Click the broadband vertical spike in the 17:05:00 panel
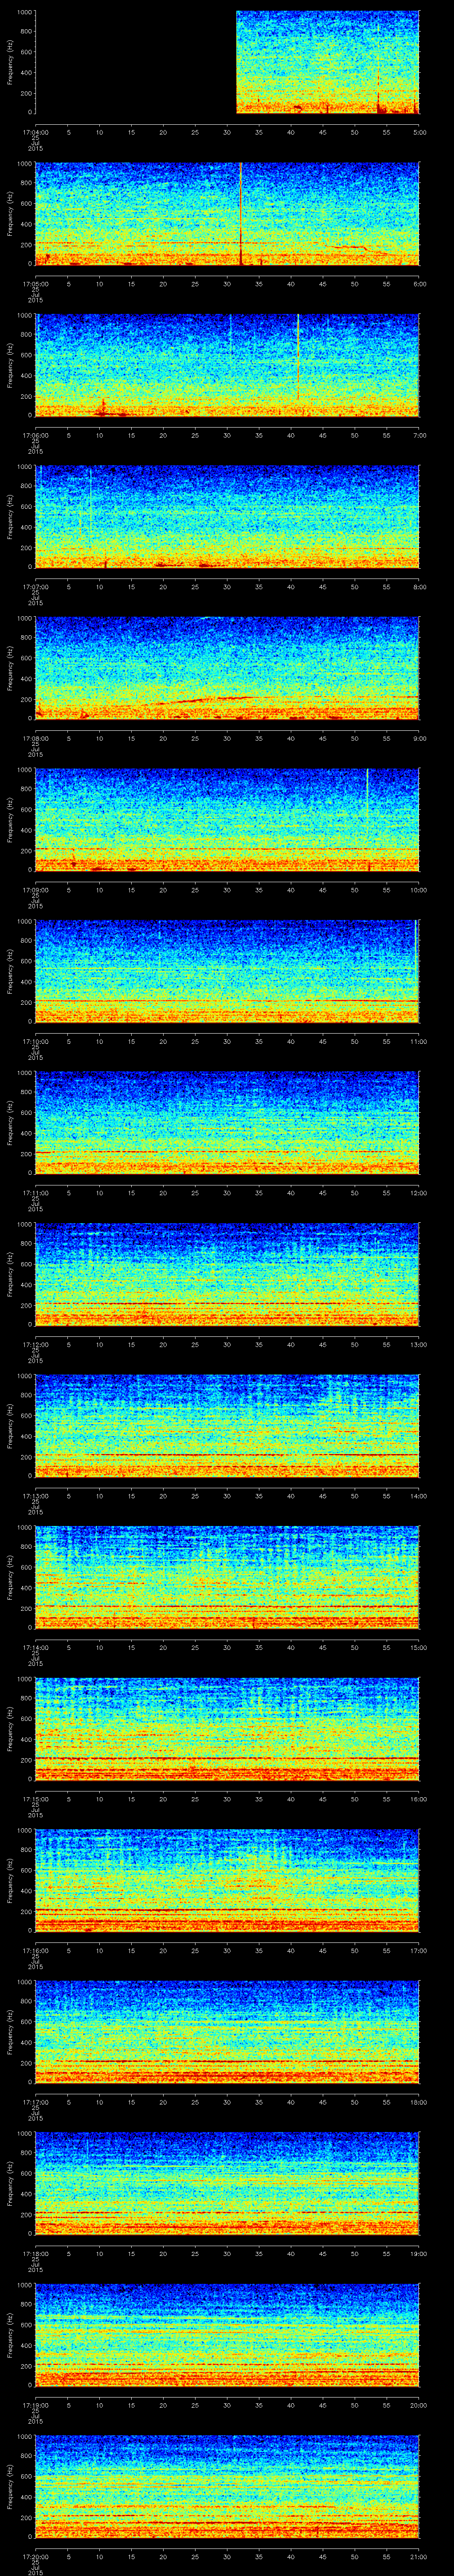454x2576 pixels. 240,214
